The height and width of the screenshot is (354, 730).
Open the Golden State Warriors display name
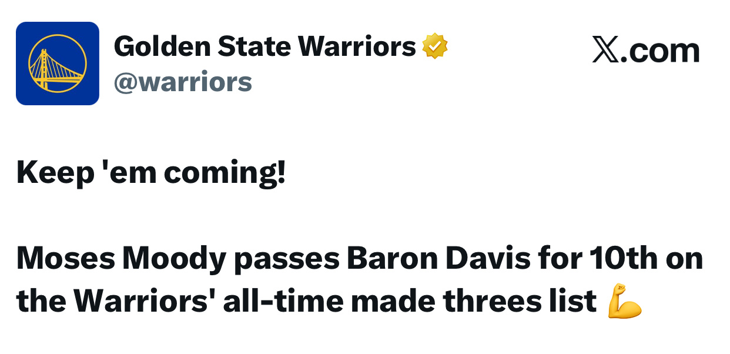(264, 46)
